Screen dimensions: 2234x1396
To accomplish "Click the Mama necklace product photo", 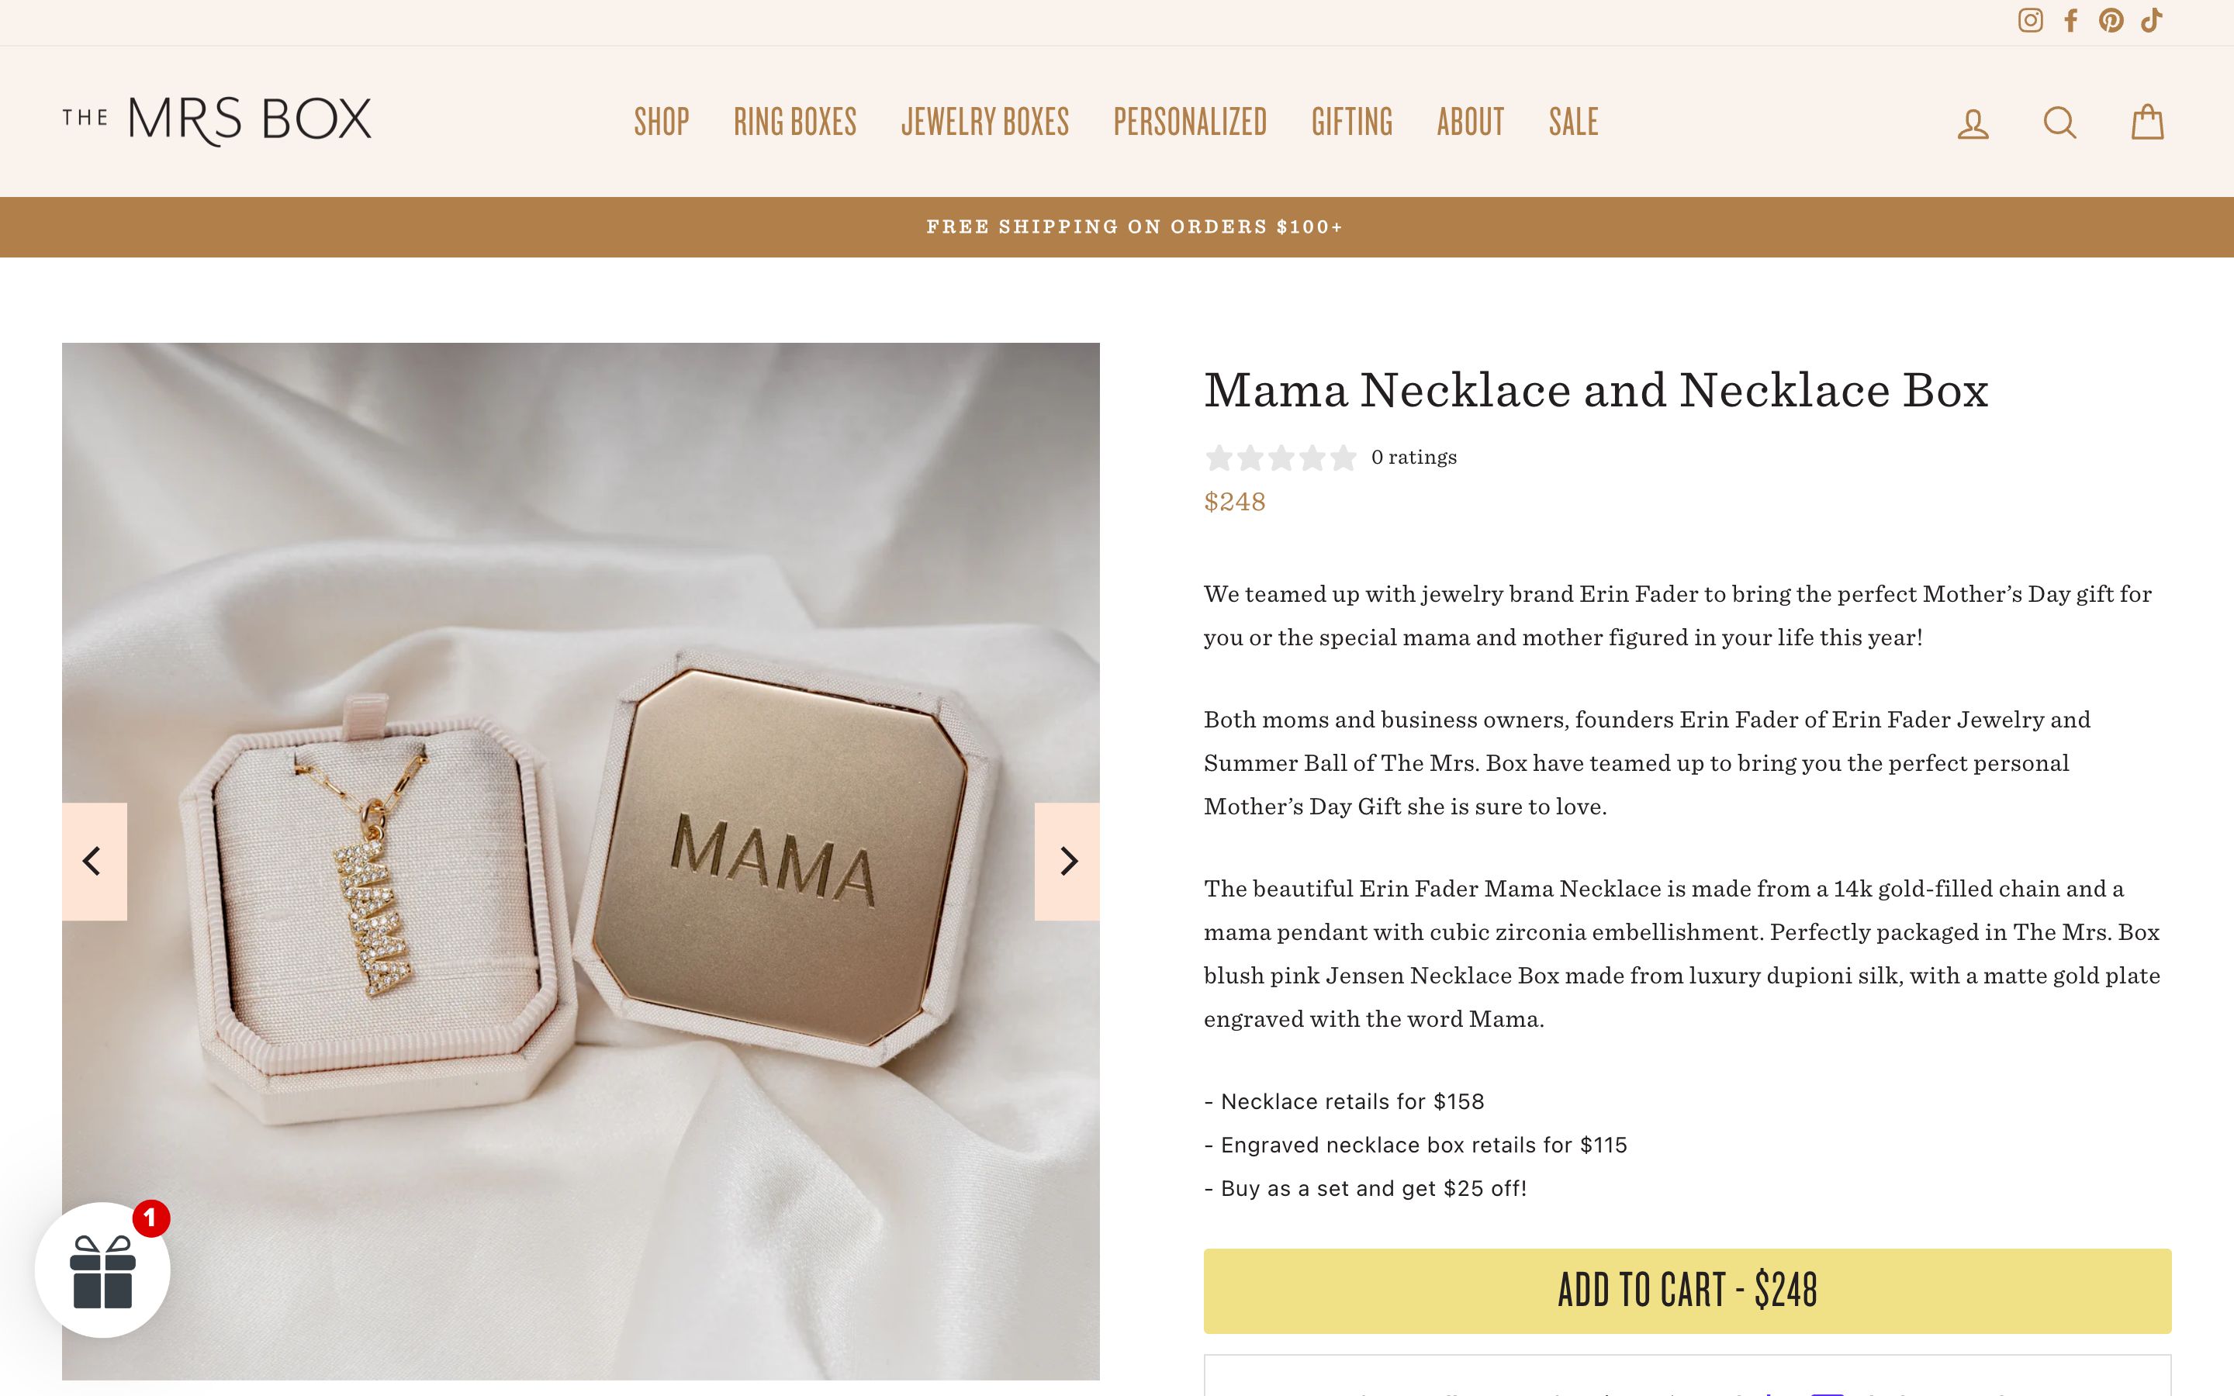I will (x=581, y=859).
